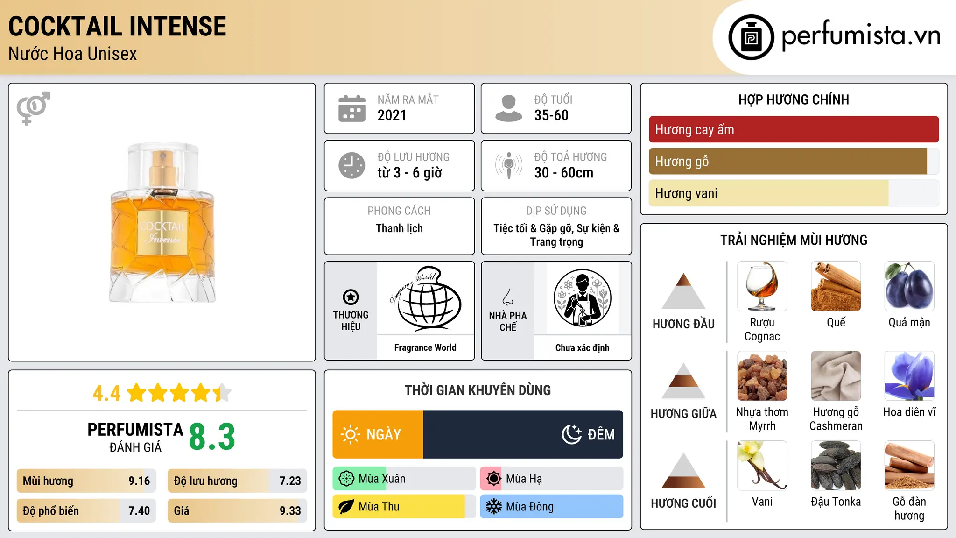The image size is (956, 538).
Task: Click the unisex gender symbol icon
Action: coord(33,108)
